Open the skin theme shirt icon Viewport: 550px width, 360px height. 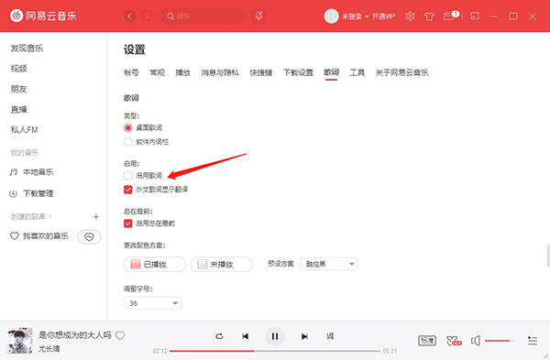(429, 16)
